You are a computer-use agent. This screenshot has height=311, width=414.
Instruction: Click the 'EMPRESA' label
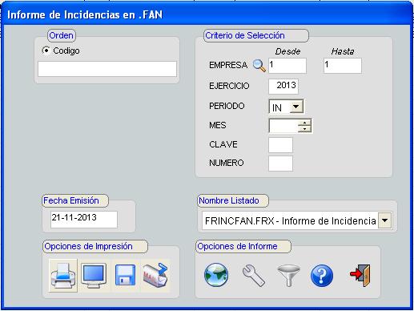(x=228, y=65)
